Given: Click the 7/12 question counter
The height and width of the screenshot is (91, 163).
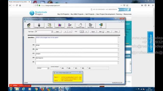Looking at the screenshot, I should tap(76, 32).
